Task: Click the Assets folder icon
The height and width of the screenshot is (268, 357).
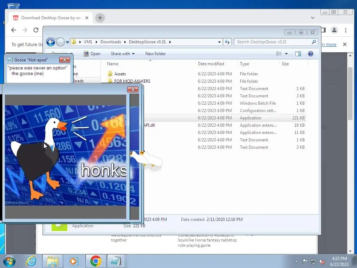Action: click(110, 74)
